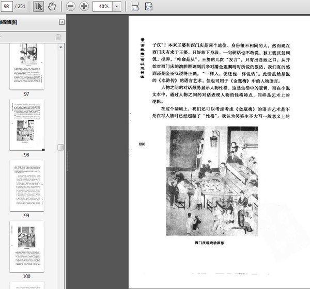310x289 pixels.
Task: Click the page number field showing 98
Action: pos(6,6)
